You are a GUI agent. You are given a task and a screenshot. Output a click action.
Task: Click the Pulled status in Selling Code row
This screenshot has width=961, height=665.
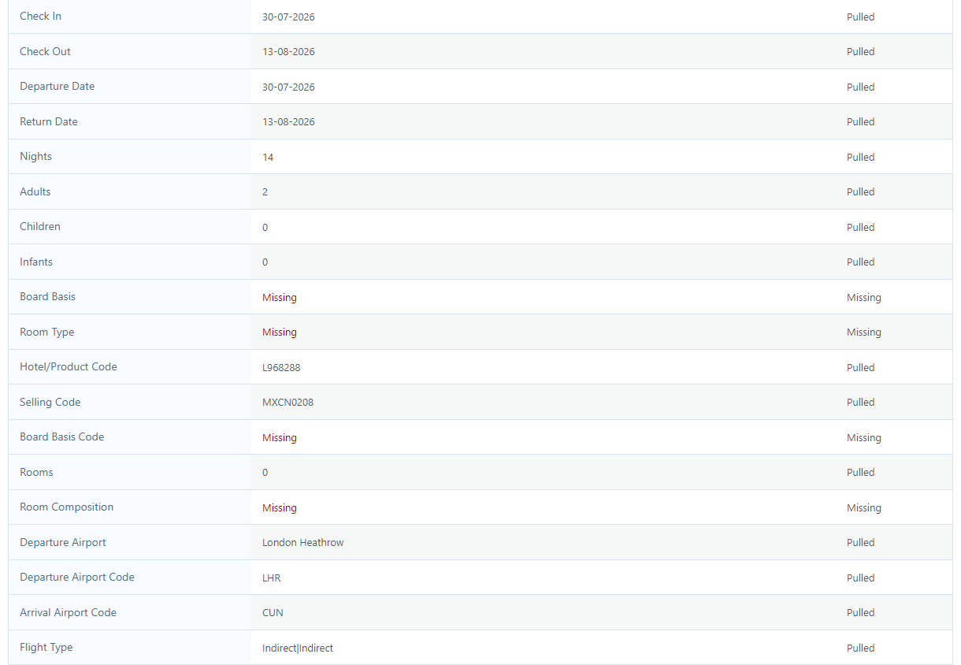861,403
